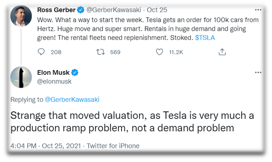
Task: Like Ross Gerber's tweet with the heart icon
Action: 160,52
